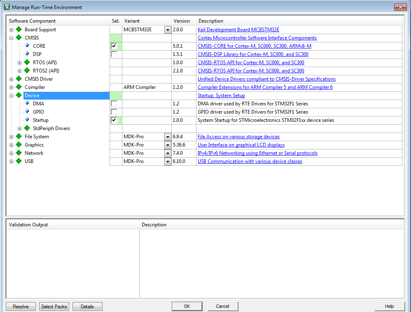
Task: Click the File System diamond icon
Action: pos(19,136)
